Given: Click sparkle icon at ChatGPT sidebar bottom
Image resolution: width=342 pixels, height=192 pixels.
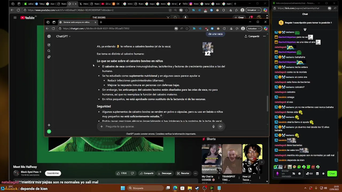Looking at the screenshot, I should coord(49,125).
